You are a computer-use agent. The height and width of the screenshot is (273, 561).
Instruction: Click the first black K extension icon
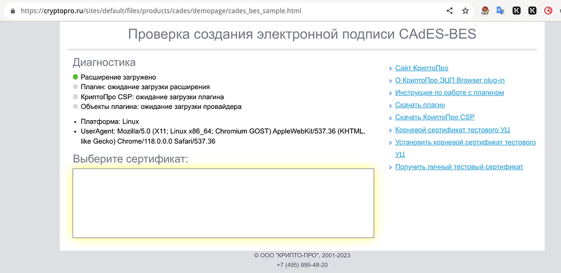[517, 10]
